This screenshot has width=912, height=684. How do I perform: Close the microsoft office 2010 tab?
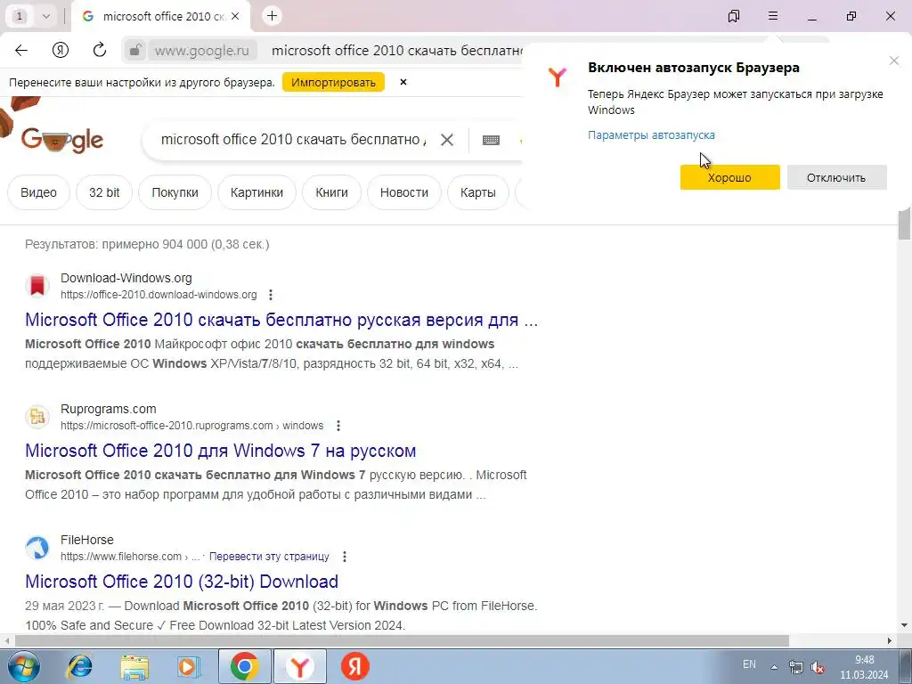(235, 16)
